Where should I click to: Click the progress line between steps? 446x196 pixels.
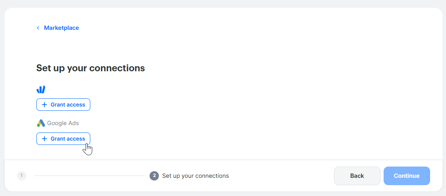pyautogui.click(x=89, y=176)
